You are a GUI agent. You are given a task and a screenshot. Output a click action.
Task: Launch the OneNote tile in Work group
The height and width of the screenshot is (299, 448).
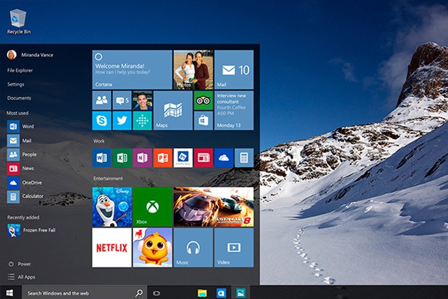coord(142,158)
